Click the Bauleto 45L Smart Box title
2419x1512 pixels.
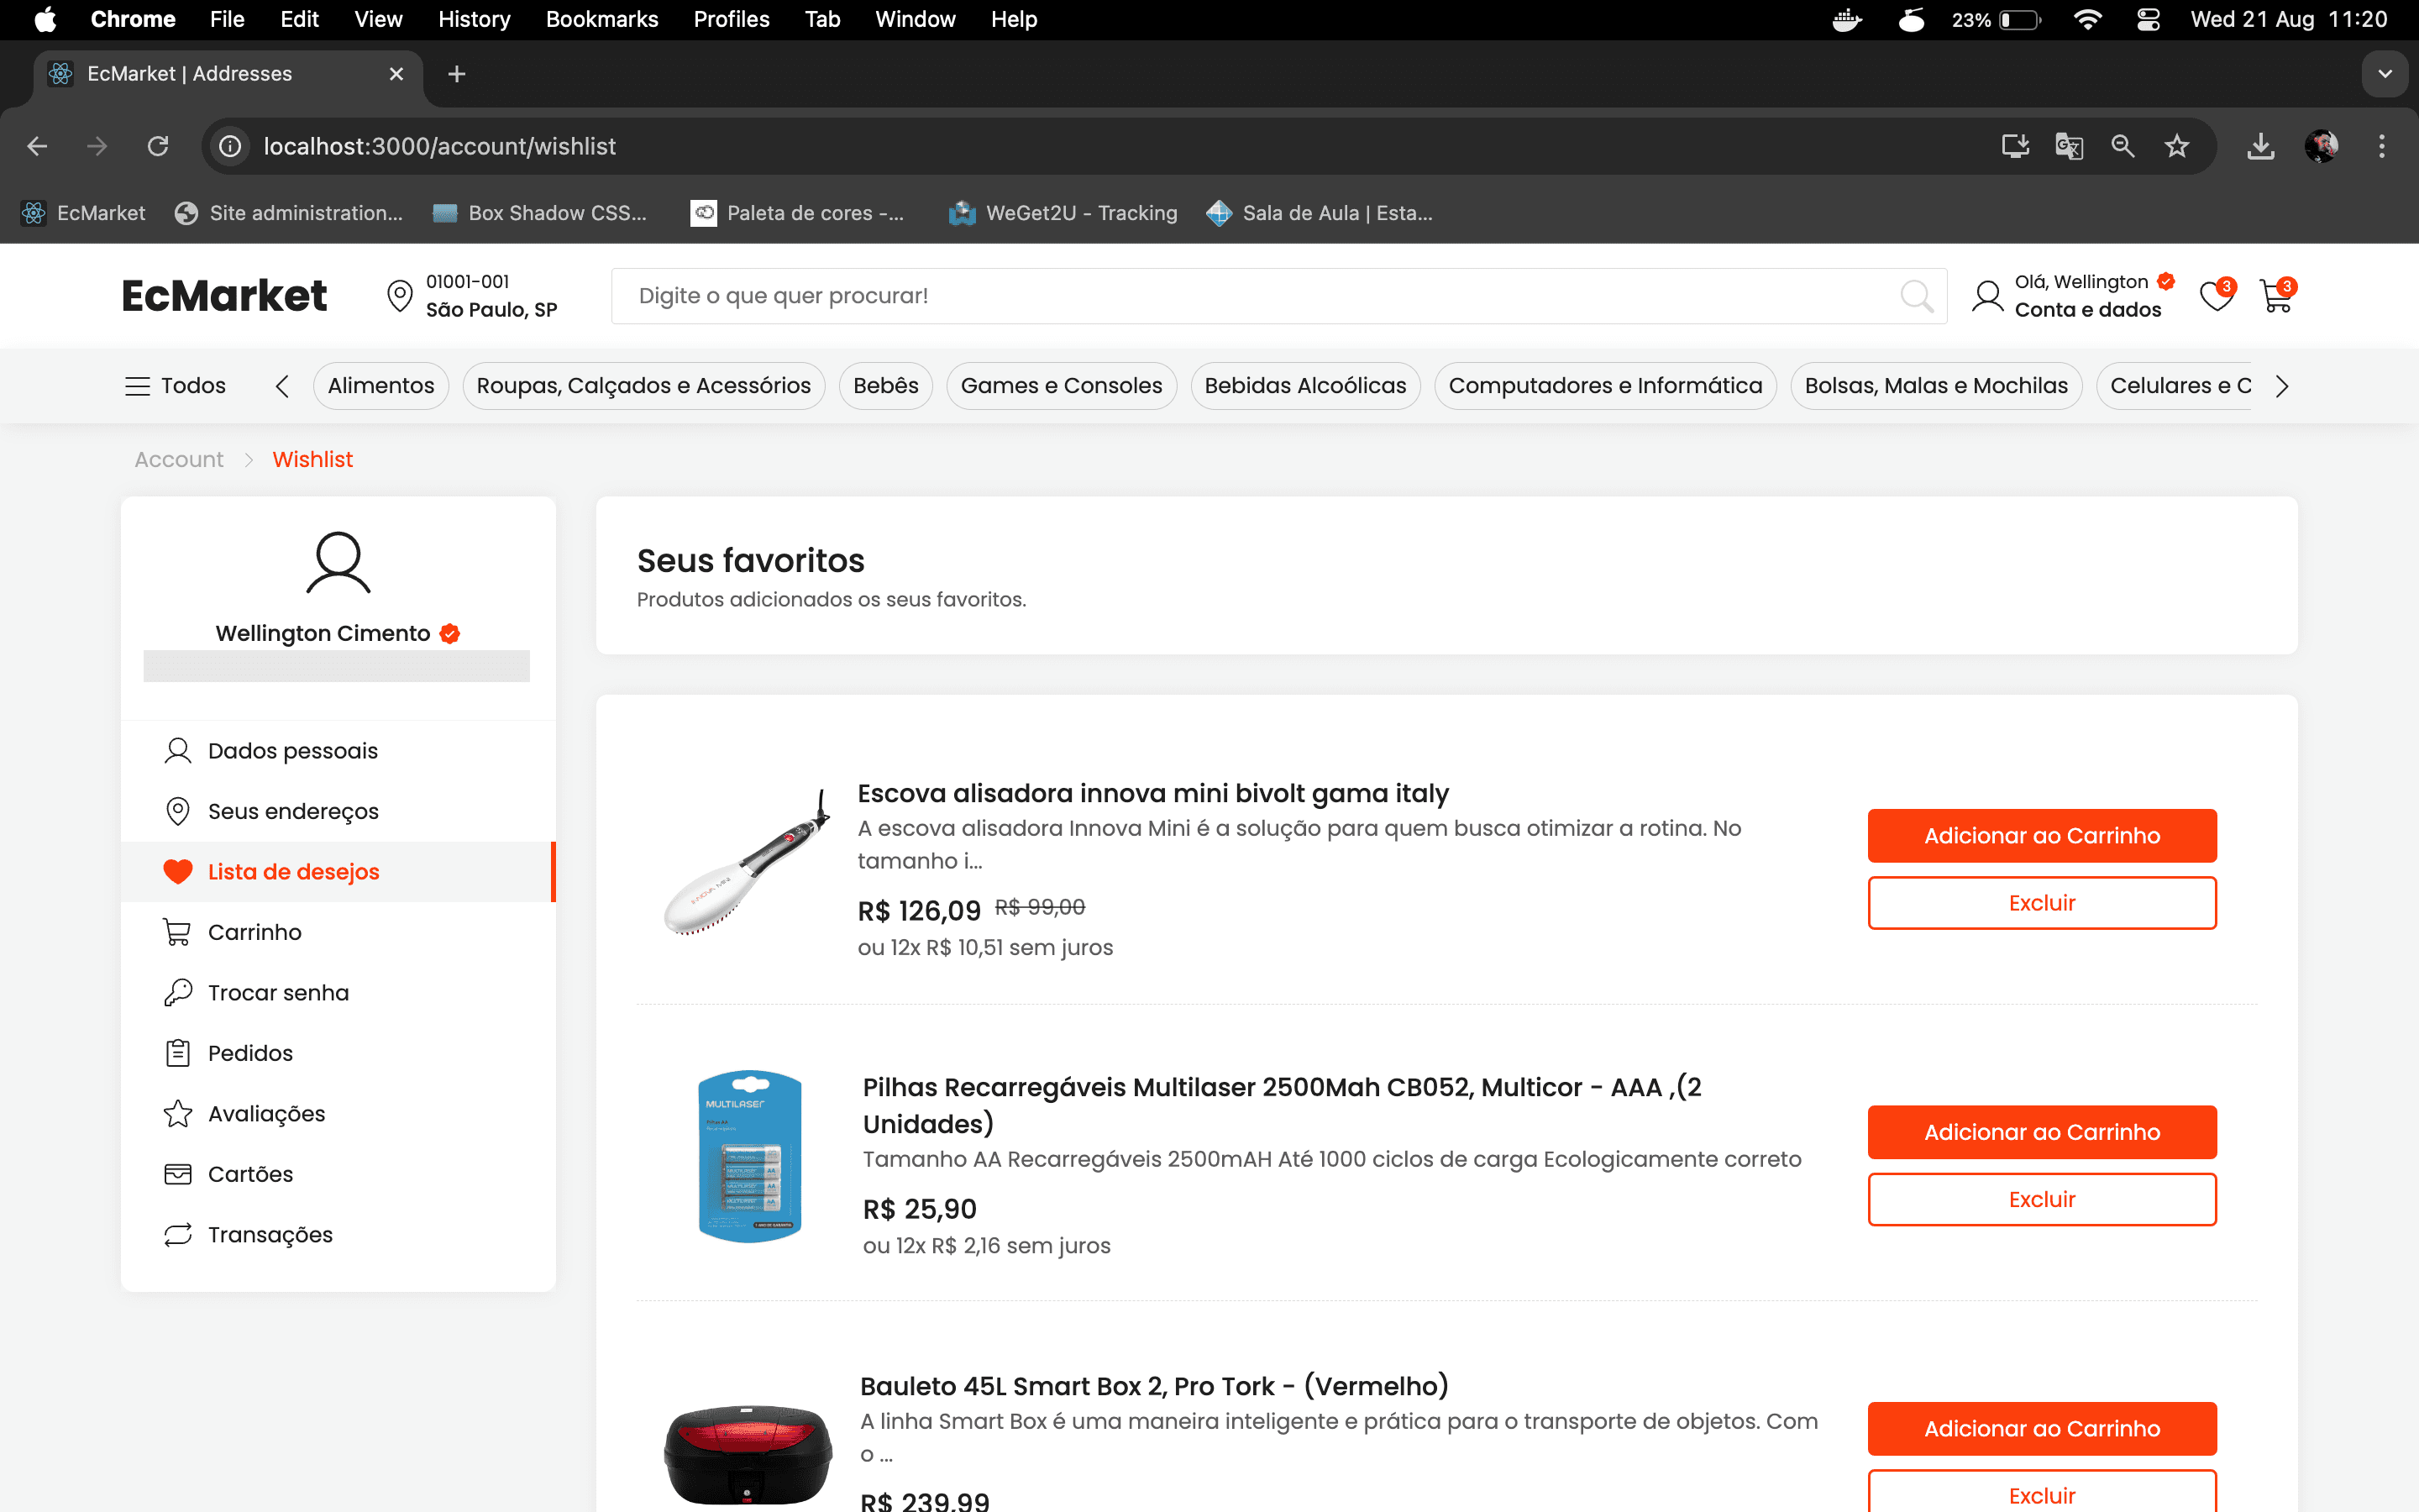pos(1155,1386)
